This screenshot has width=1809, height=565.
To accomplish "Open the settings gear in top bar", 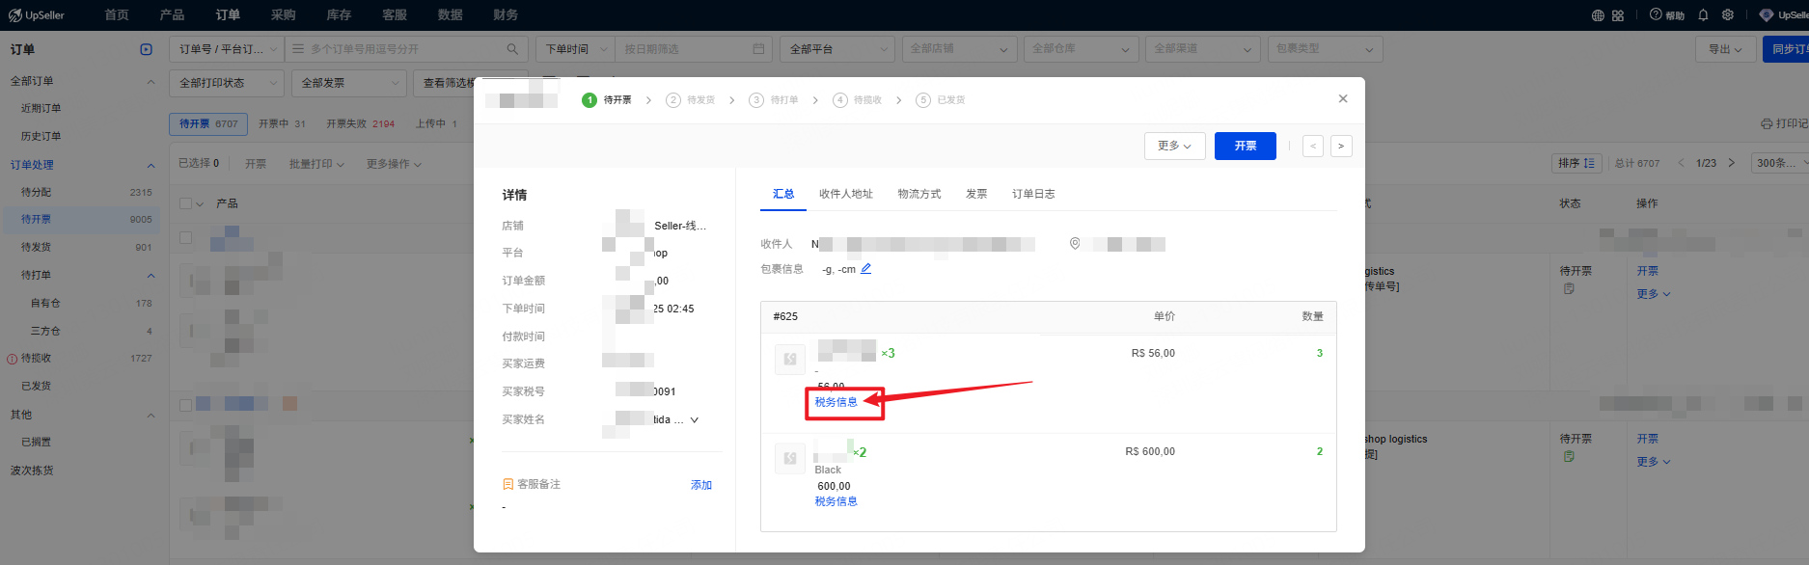I will tap(1728, 15).
